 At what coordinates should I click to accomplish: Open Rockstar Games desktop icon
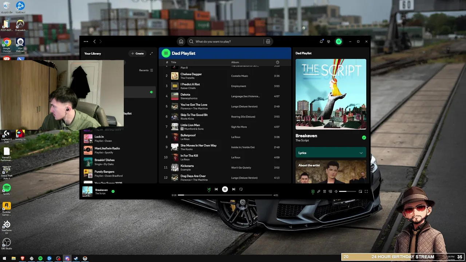pyautogui.click(x=7, y=209)
